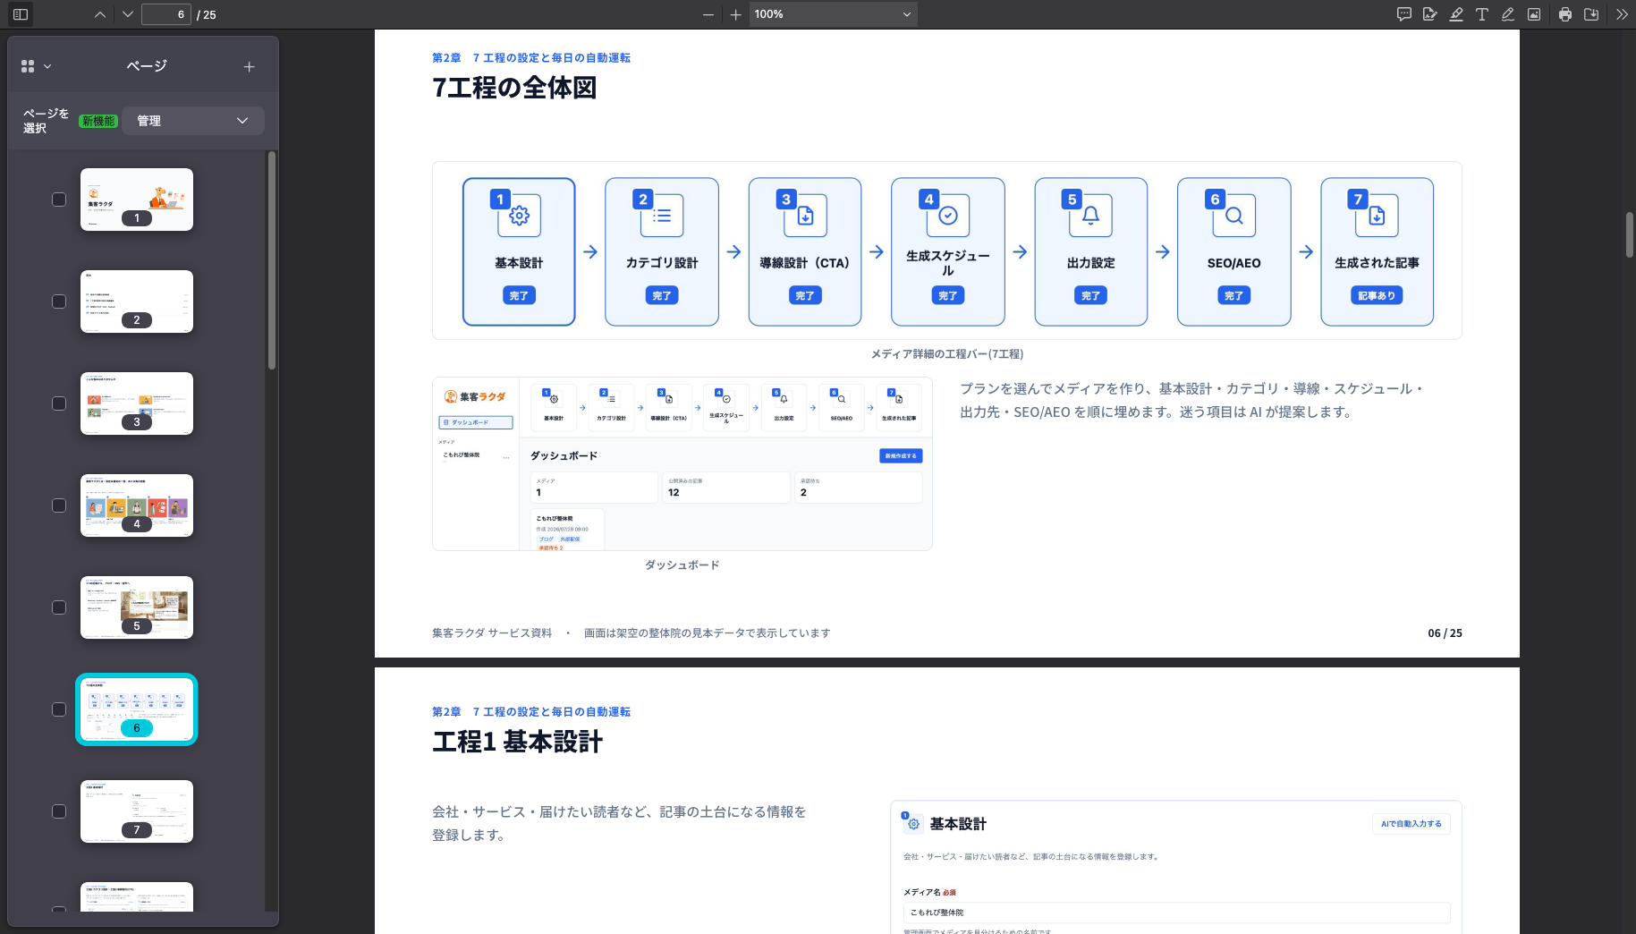The width and height of the screenshot is (1636, 934).
Task: Check the checkbox for page 7
Action: (x=59, y=811)
